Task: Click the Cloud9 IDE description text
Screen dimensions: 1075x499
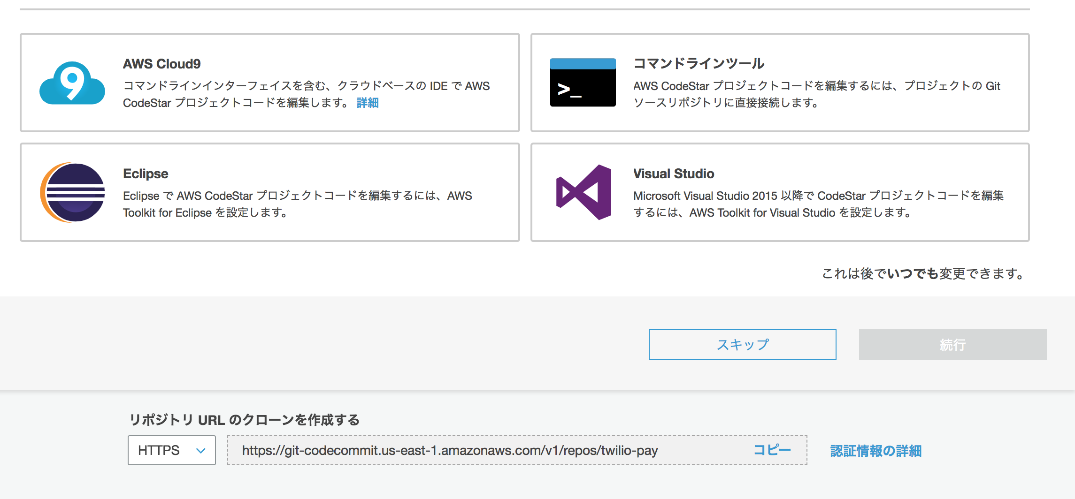Action: click(307, 94)
